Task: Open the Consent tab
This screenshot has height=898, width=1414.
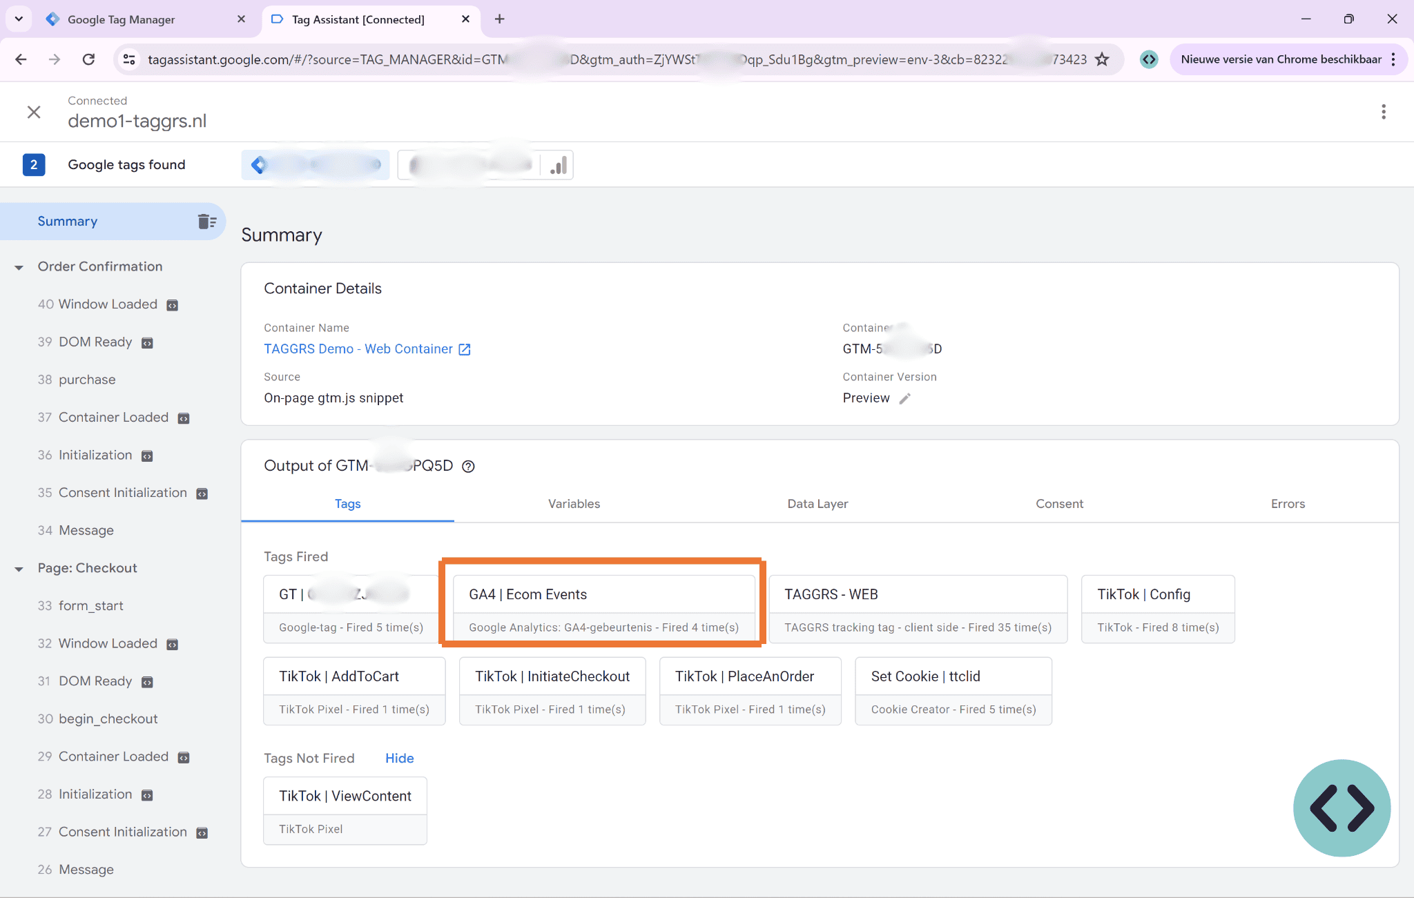Action: click(x=1059, y=504)
